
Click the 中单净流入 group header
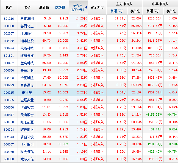coord(160,4)
